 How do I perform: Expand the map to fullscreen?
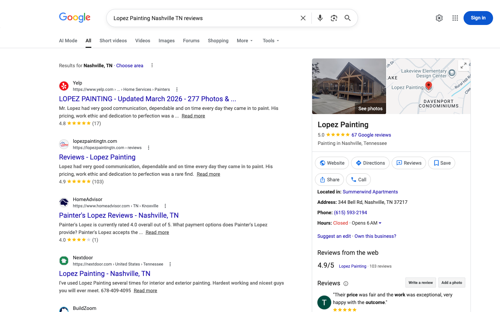point(463,65)
